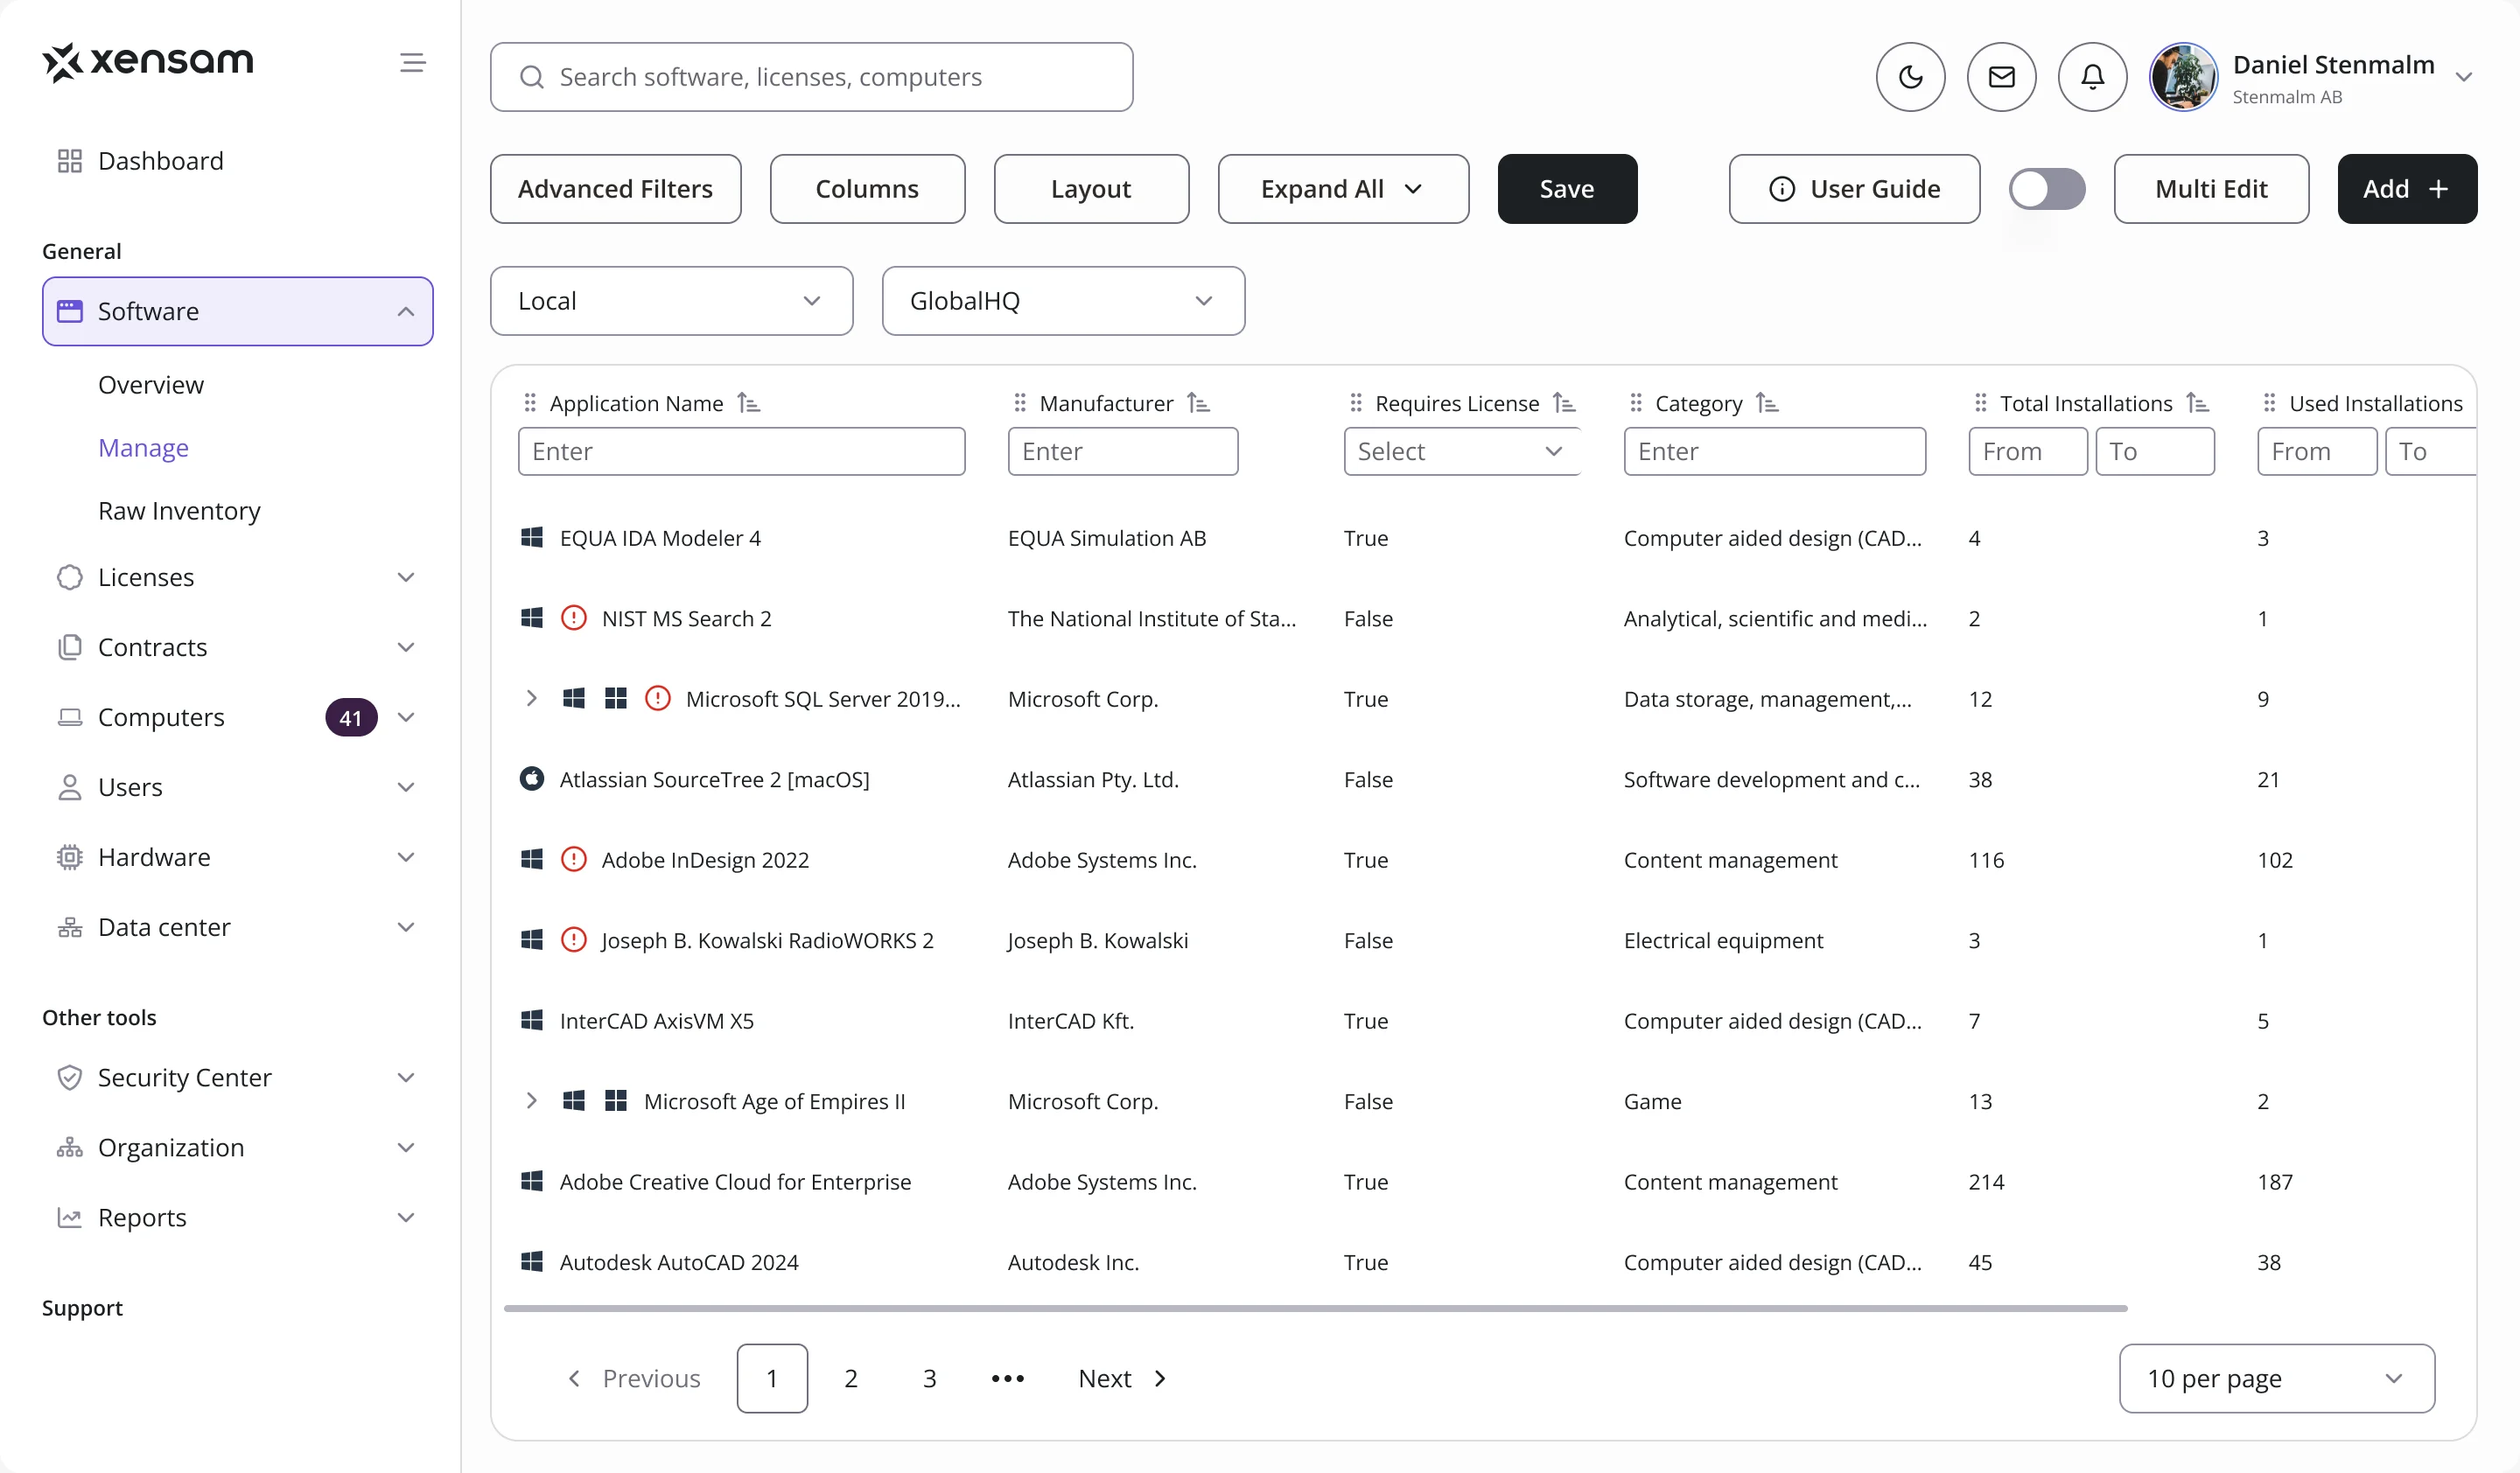
Task: Click warning icon beside NIST MS Search 2
Action: (574, 618)
